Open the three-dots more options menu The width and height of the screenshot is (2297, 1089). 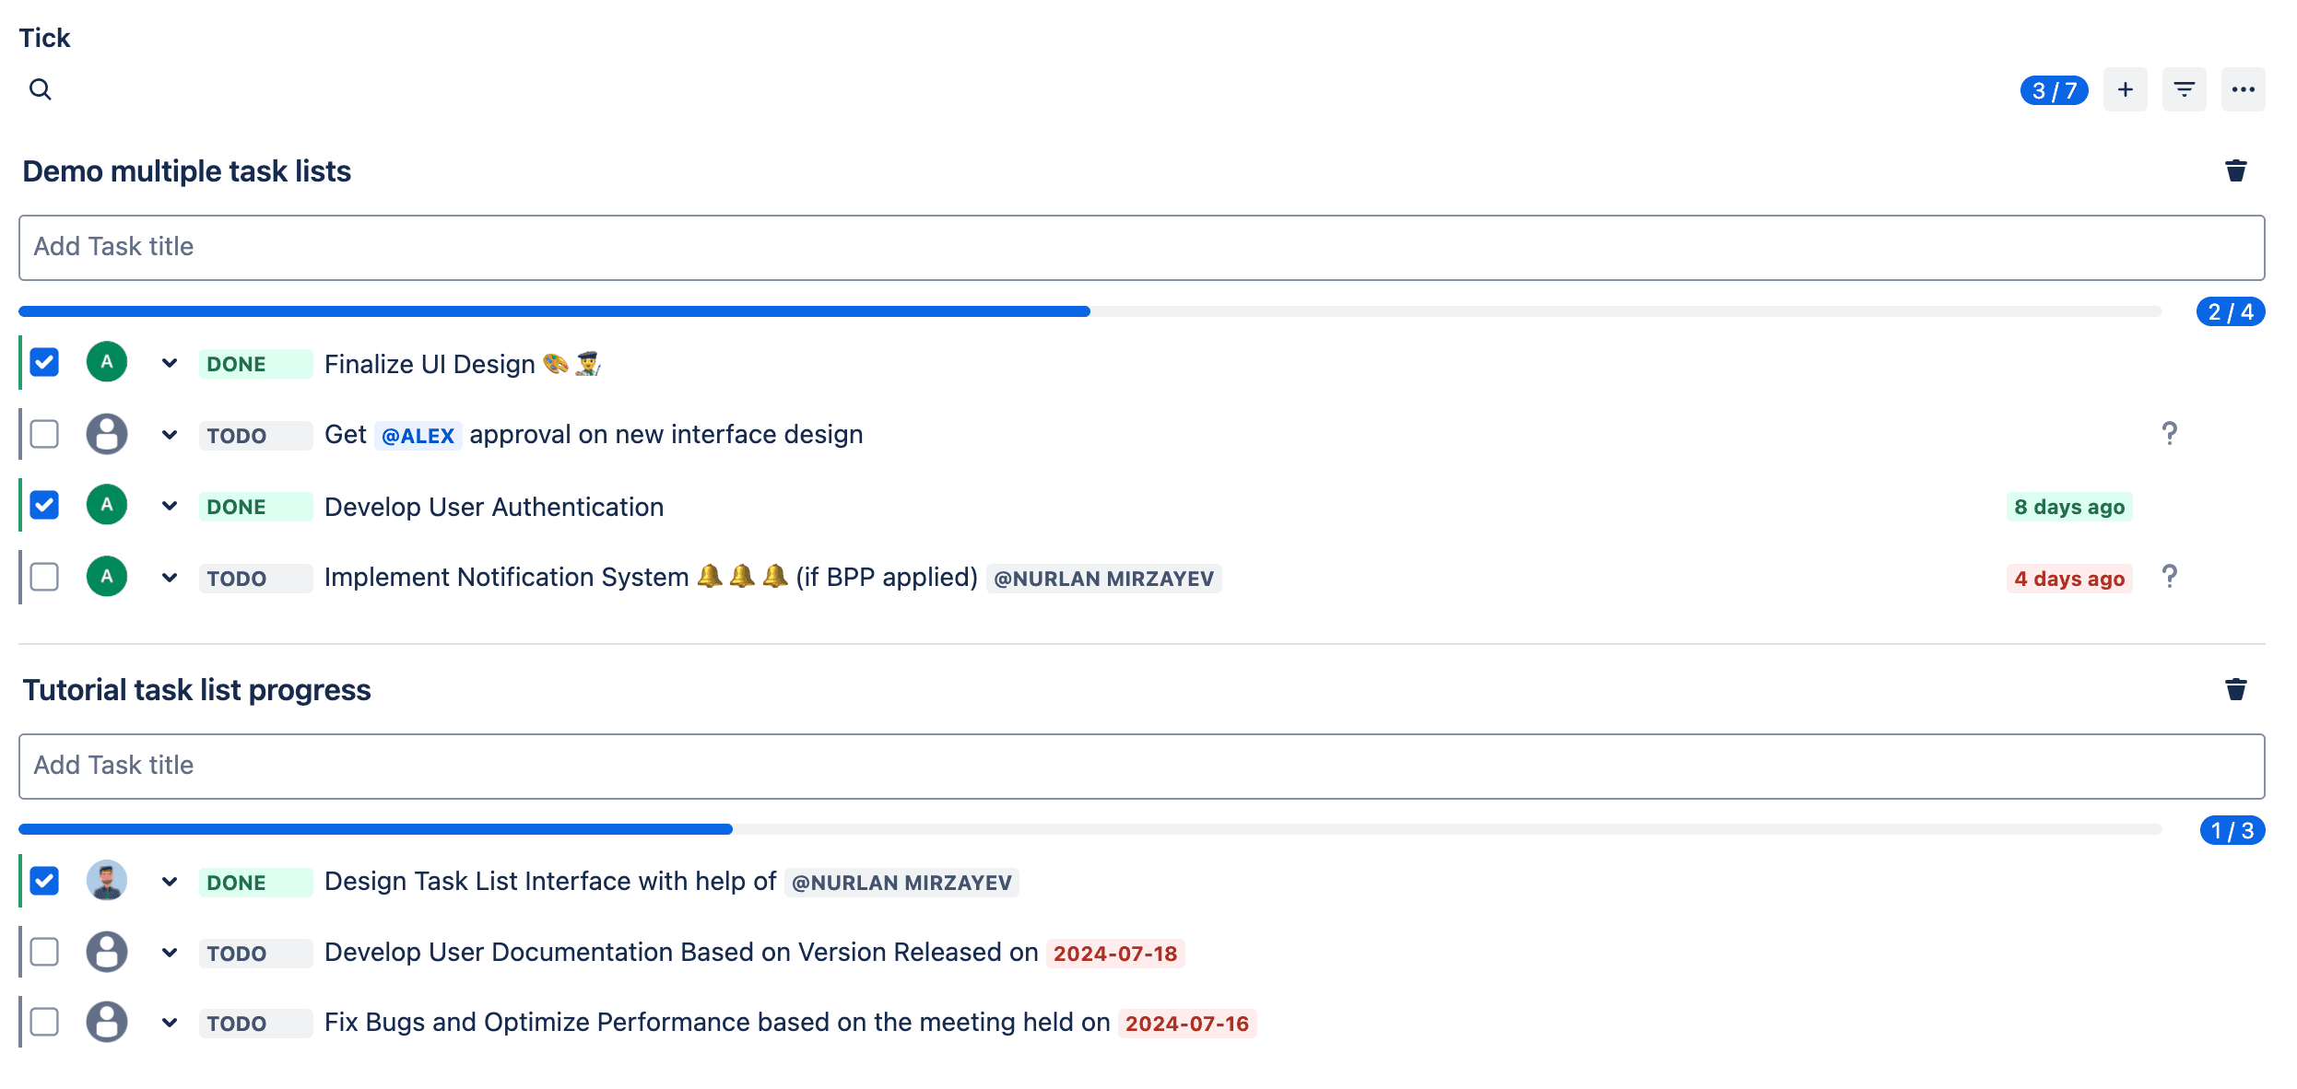click(x=2243, y=89)
